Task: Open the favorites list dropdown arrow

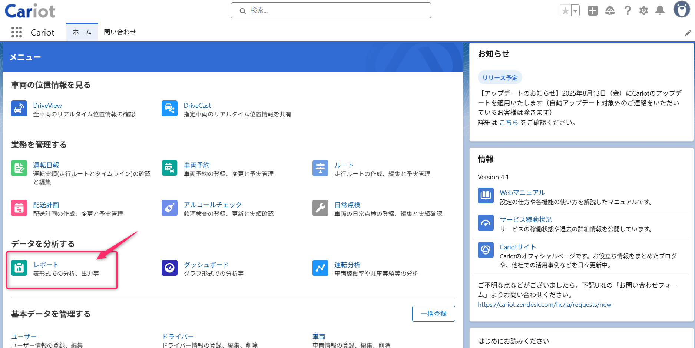Action: 575,11
